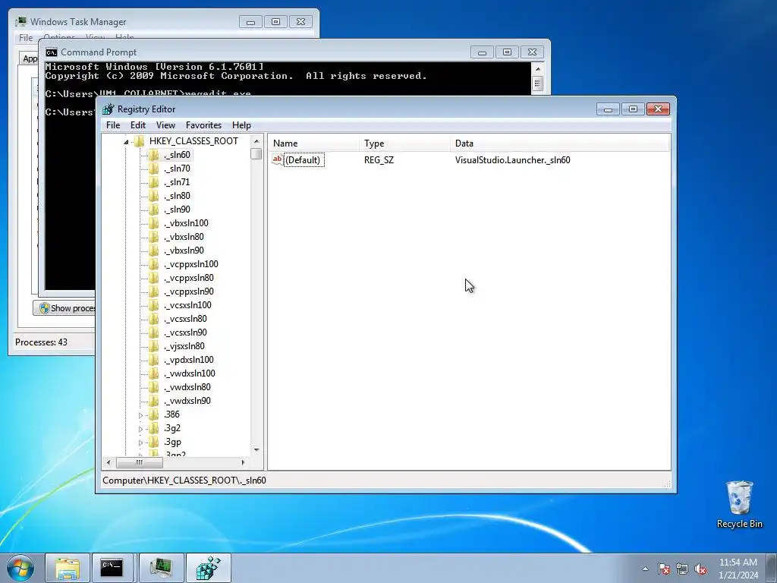The height and width of the screenshot is (583, 777).
Task: Click the registry path in status bar
Action: tap(184, 481)
